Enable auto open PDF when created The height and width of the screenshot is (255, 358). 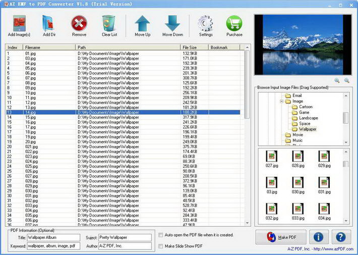(161, 235)
